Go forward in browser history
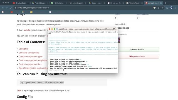The width and height of the screenshot is (178, 100). (7, 8)
